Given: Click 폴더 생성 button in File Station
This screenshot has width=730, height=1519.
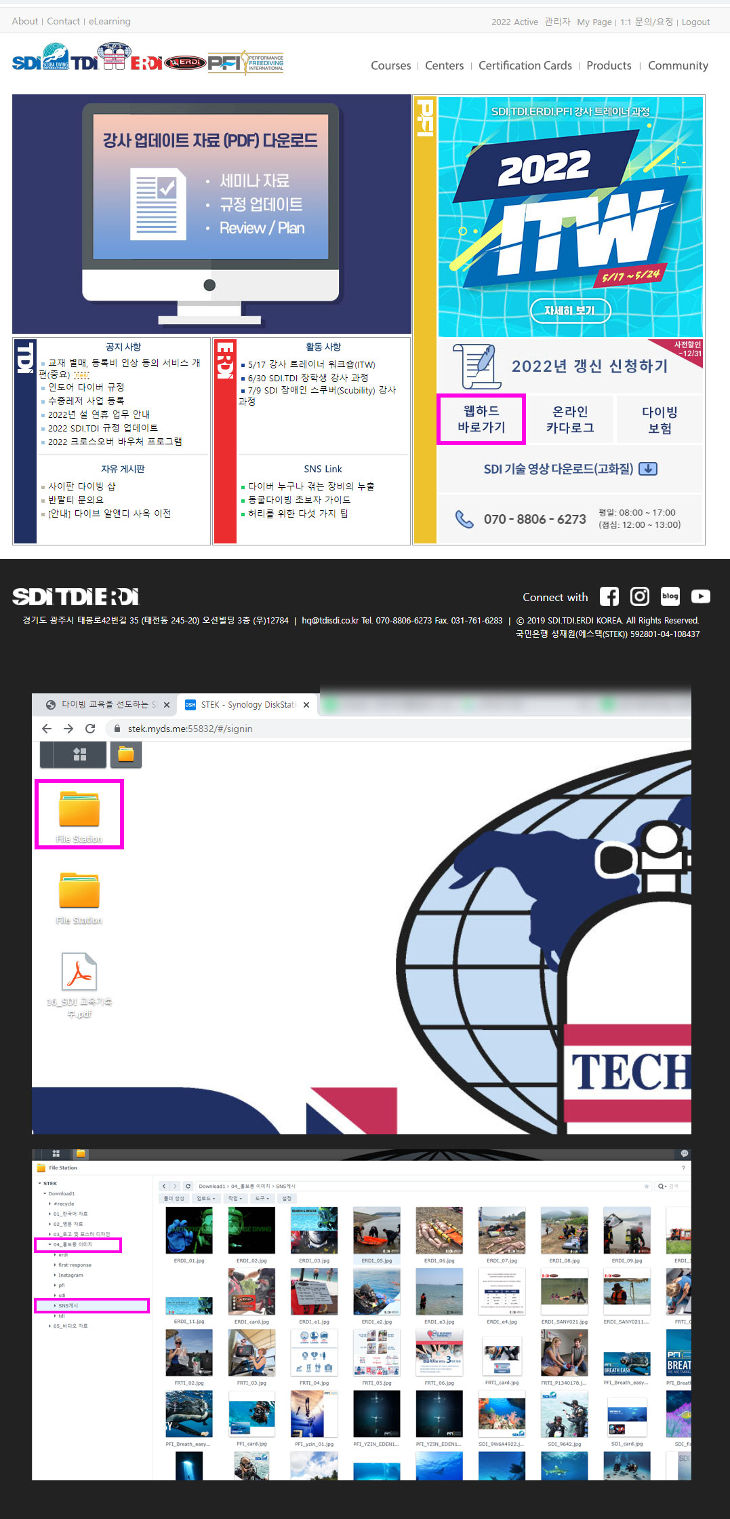Looking at the screenshot, I should (174, 1199).
